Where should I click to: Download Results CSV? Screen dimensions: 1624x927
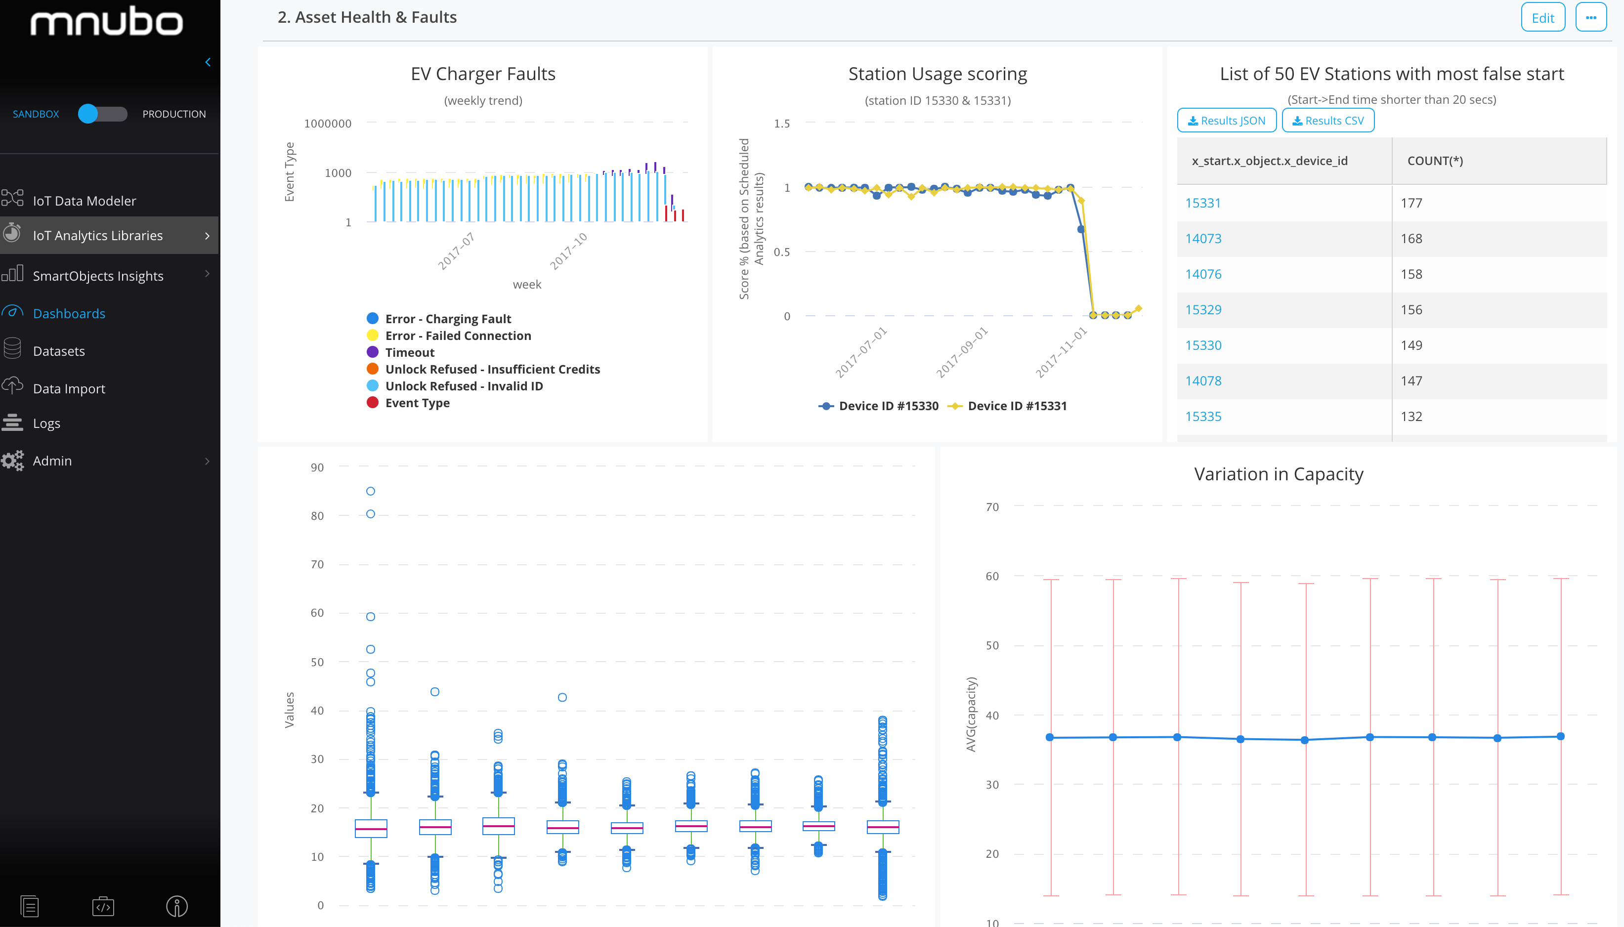click(x=1327, y=121)
